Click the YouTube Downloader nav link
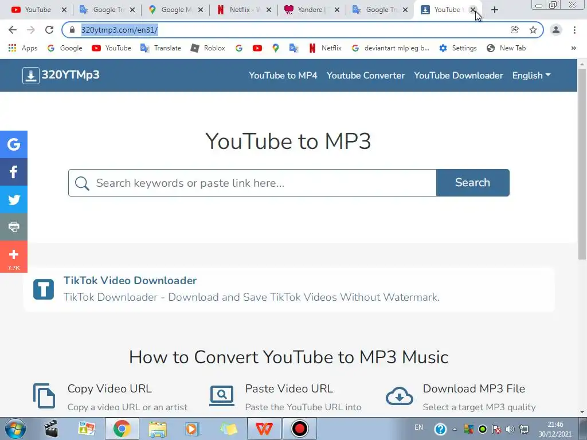This screenshot has height=440, width=587. click(x=459, y=75)
